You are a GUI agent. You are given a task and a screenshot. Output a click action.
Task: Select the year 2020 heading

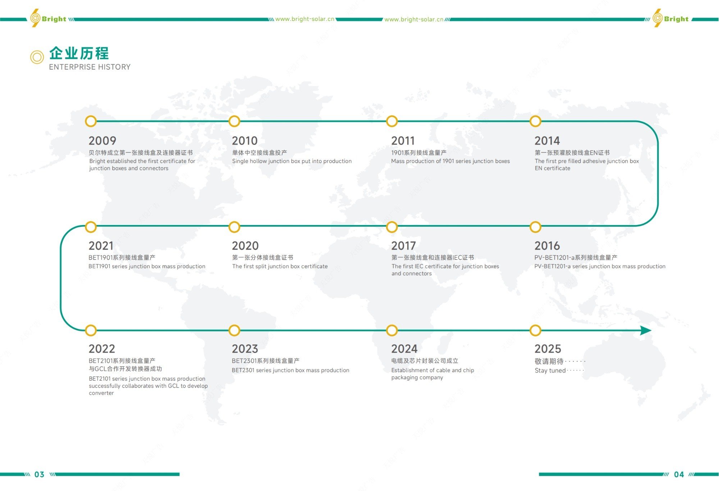pos(245,246)
